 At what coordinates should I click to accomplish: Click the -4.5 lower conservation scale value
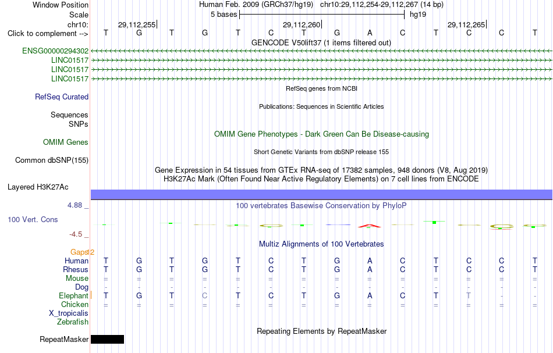click(x=76, y=234)
